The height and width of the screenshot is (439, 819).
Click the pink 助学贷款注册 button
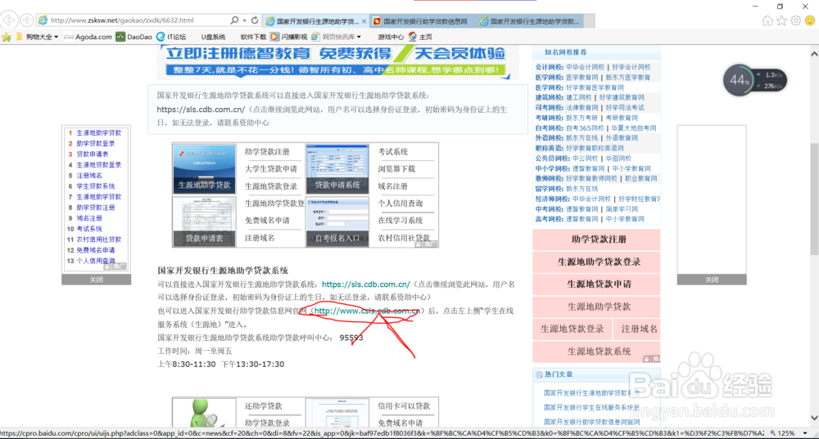[596, 240]
